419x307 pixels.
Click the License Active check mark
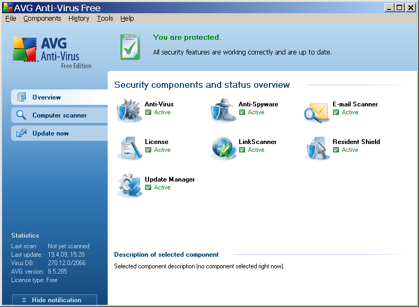(148, 150)
